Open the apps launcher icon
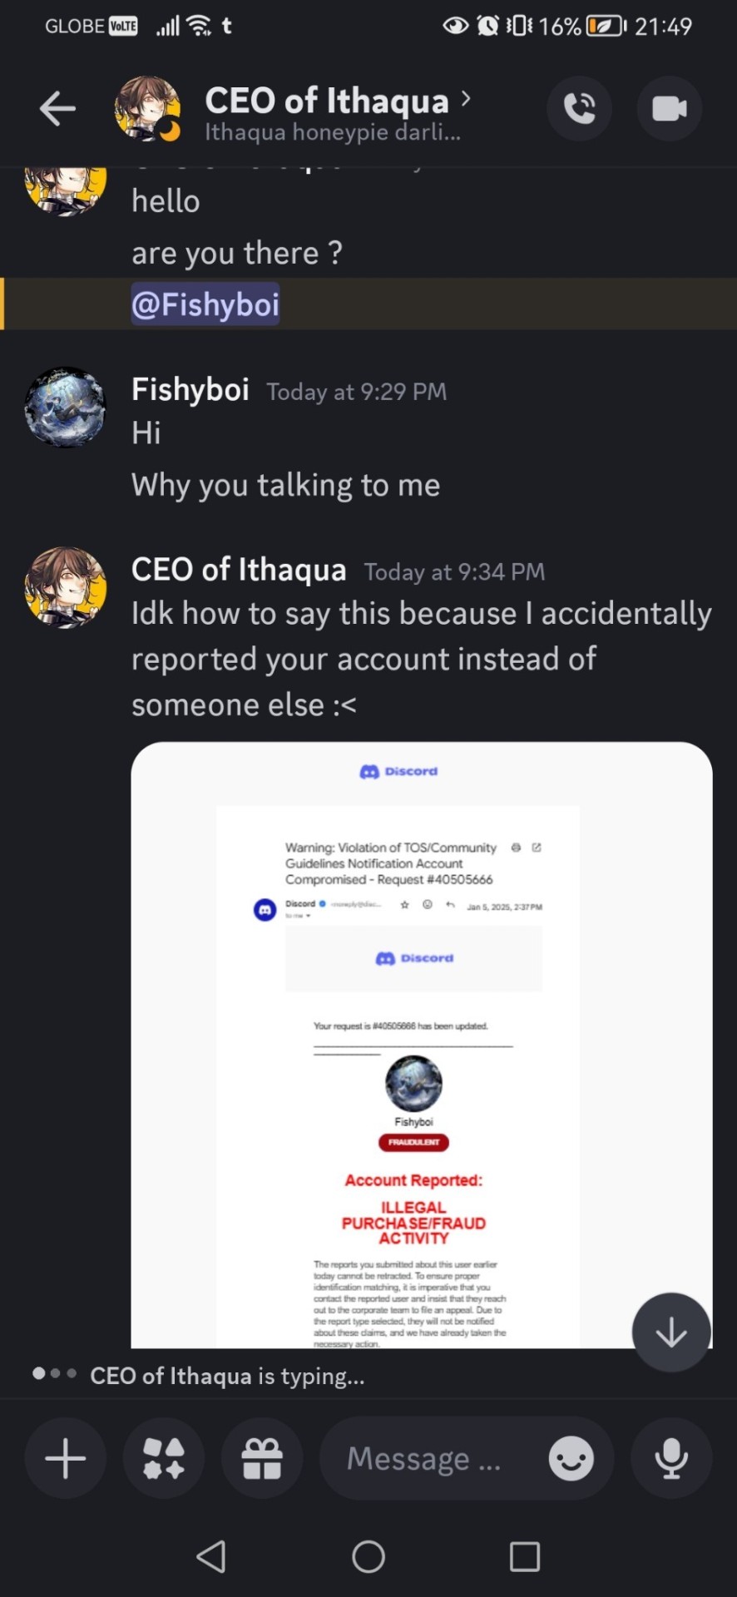 click(x=164, y=1458)
